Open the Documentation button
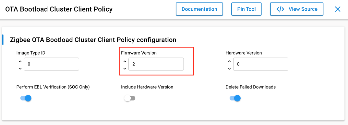This screenshot has width=348, height=125. 199,9
